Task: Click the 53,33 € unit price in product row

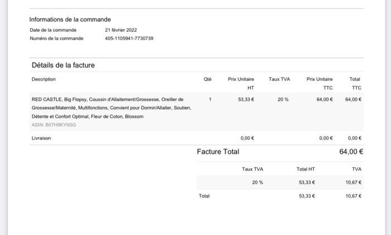Action: pyautogui.click(x=246, y=99)
